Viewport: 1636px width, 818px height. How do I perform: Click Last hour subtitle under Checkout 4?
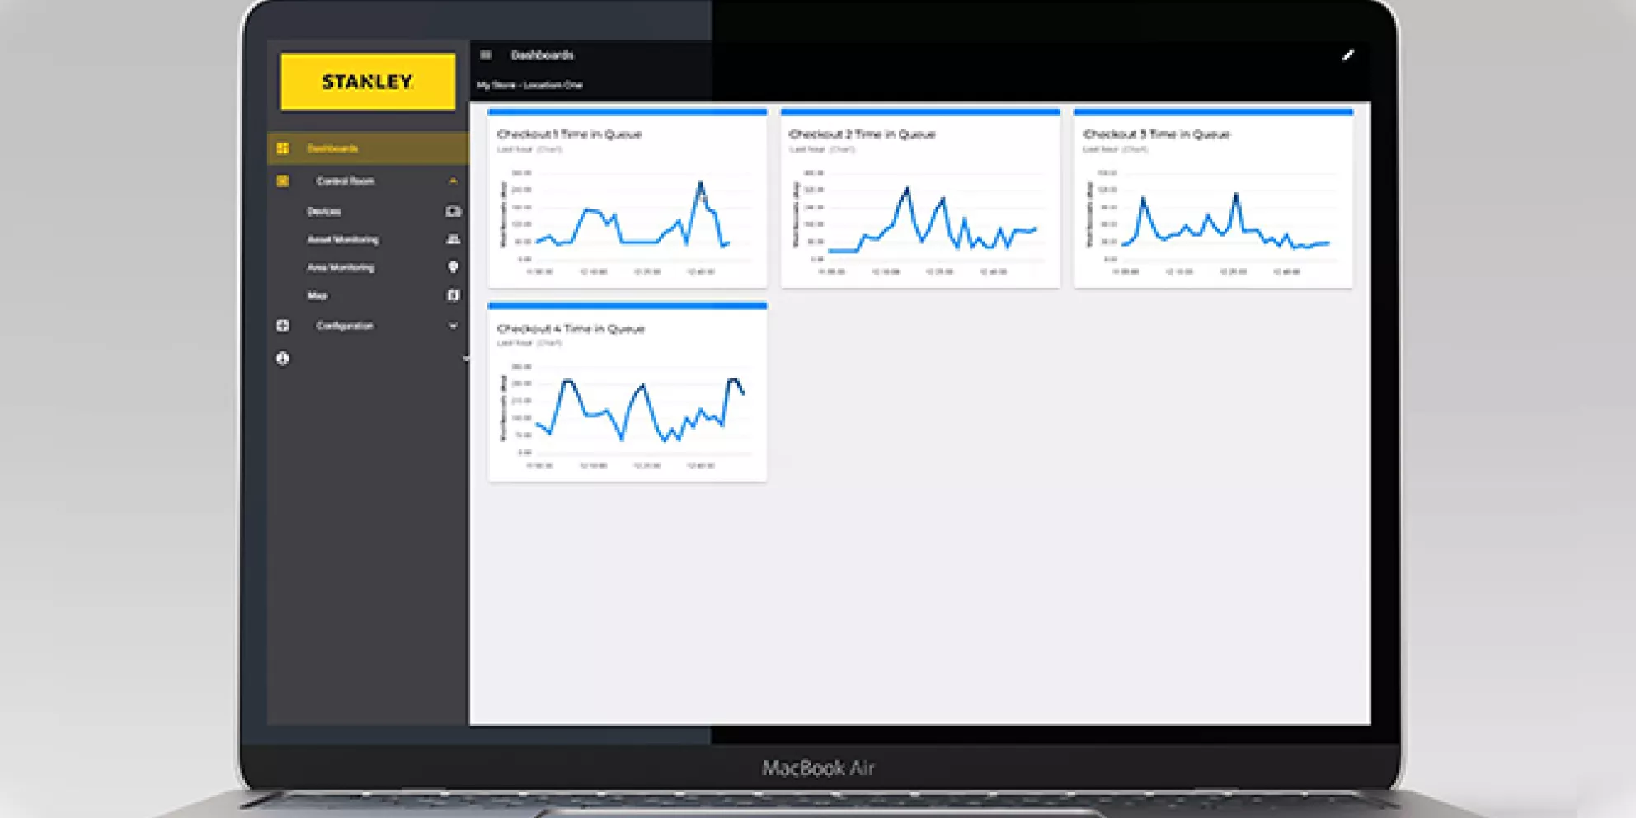click(x=529, y=343)
